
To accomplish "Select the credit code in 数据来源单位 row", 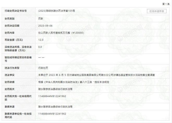I will click(x=52, y=114).
